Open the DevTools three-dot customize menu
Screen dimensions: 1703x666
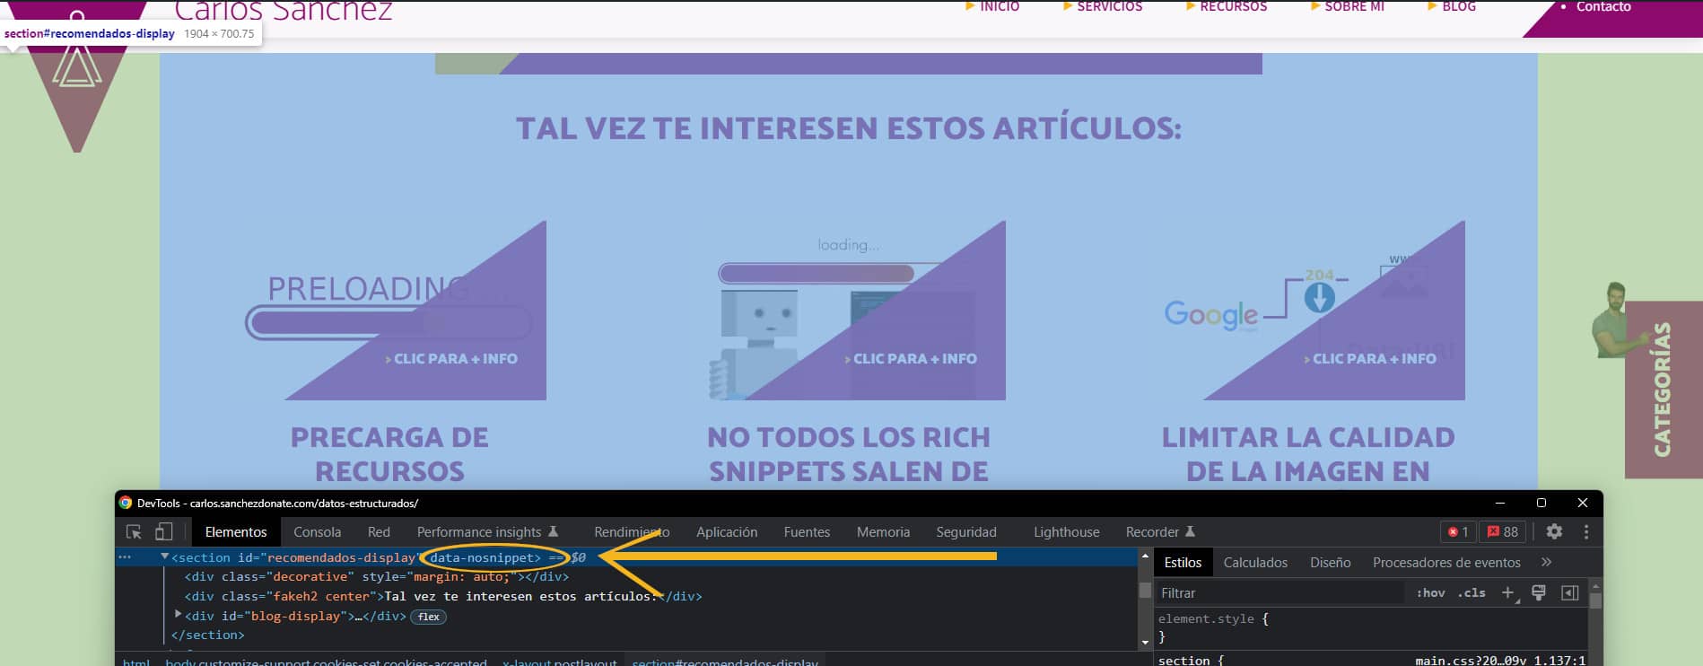pos(1585,531)
